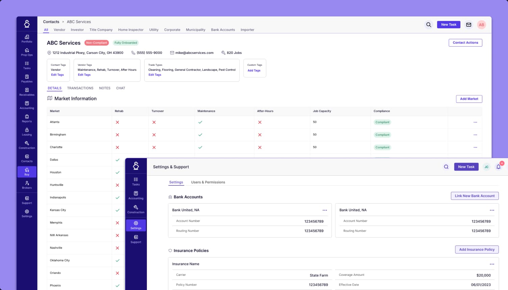508x290 pixels.
Task: Open the Insurance Name options menu
Action: [x=492, y=264]
